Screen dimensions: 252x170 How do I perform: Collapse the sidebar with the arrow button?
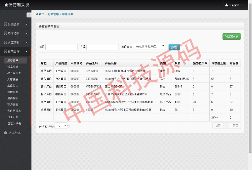29,15
